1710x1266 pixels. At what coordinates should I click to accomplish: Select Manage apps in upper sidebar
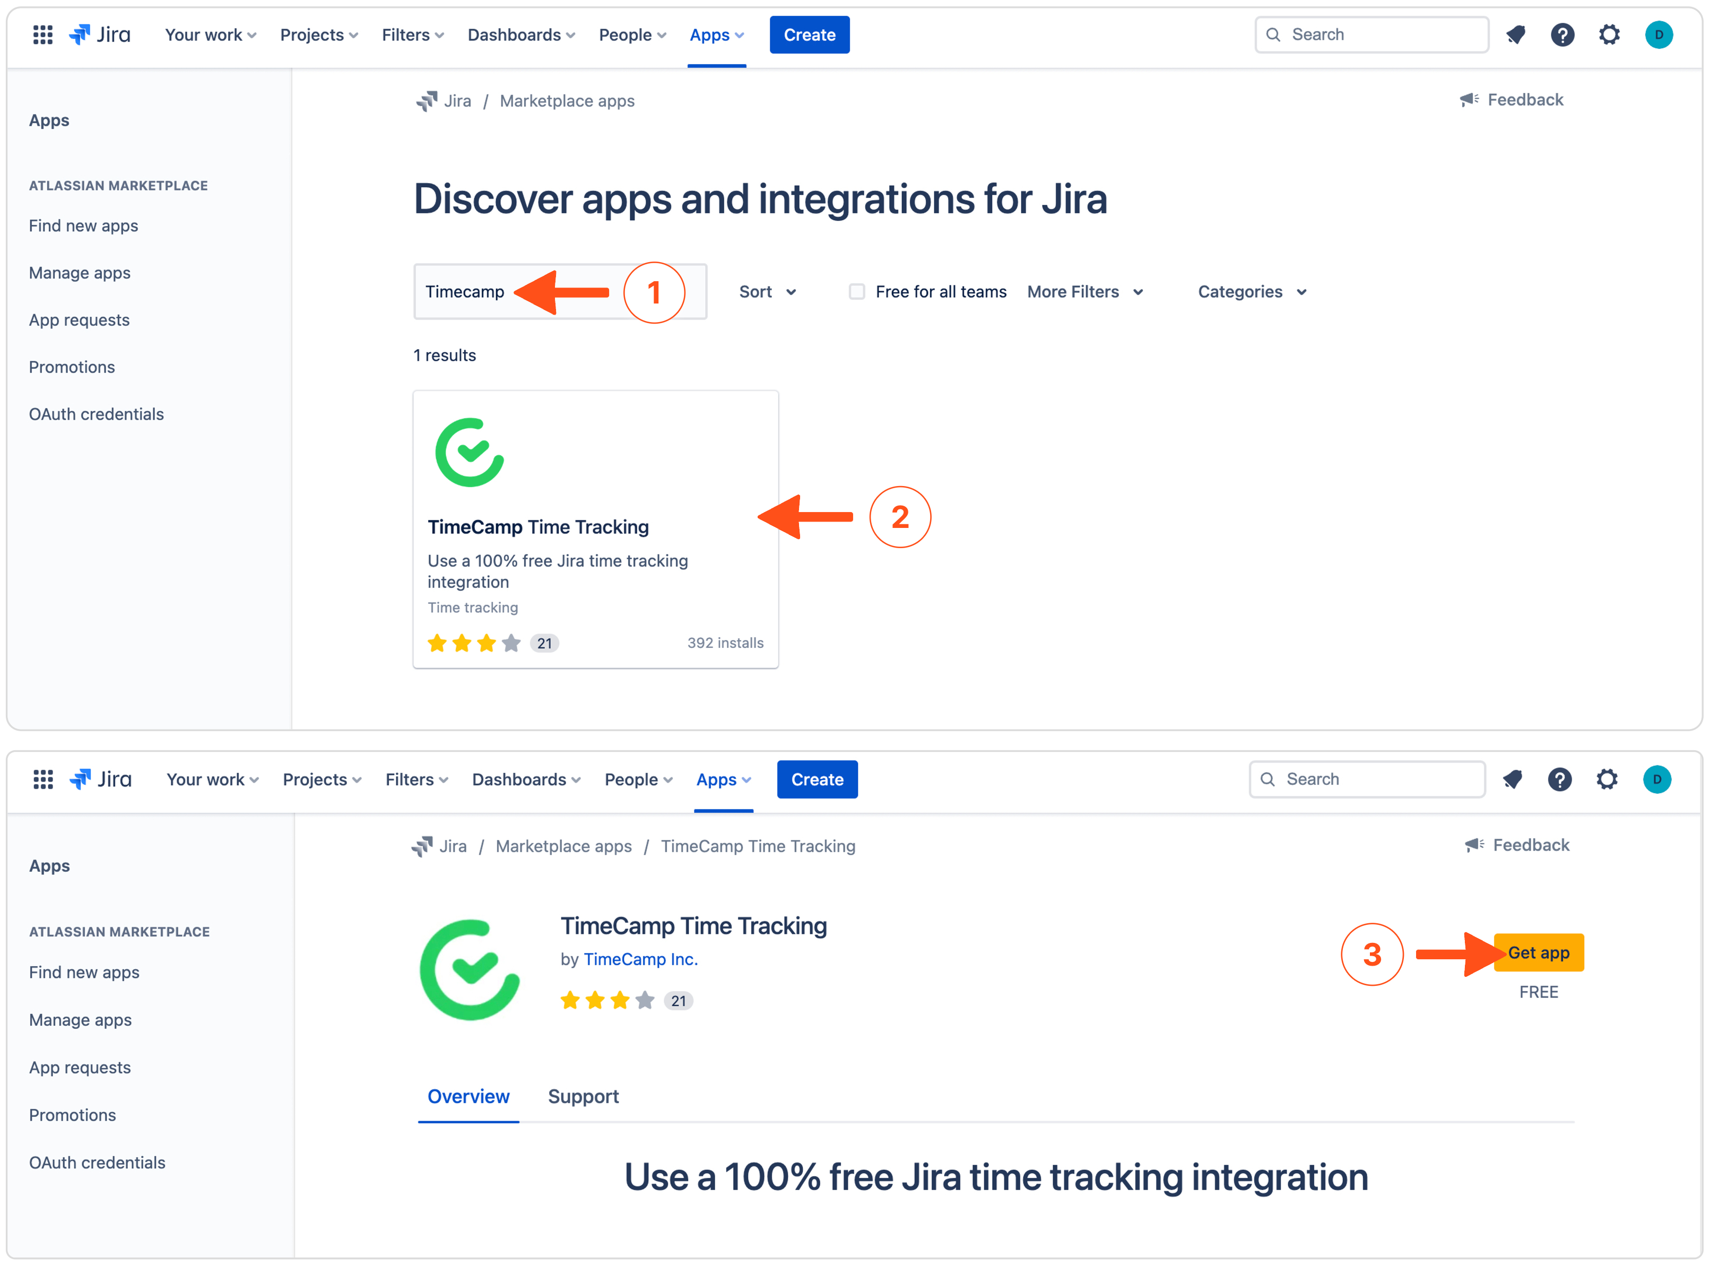[x=80, y=273]
